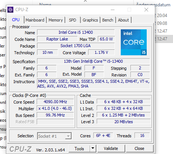Open the Graphics tab
173x154 pixels.
tap(90, 20)
